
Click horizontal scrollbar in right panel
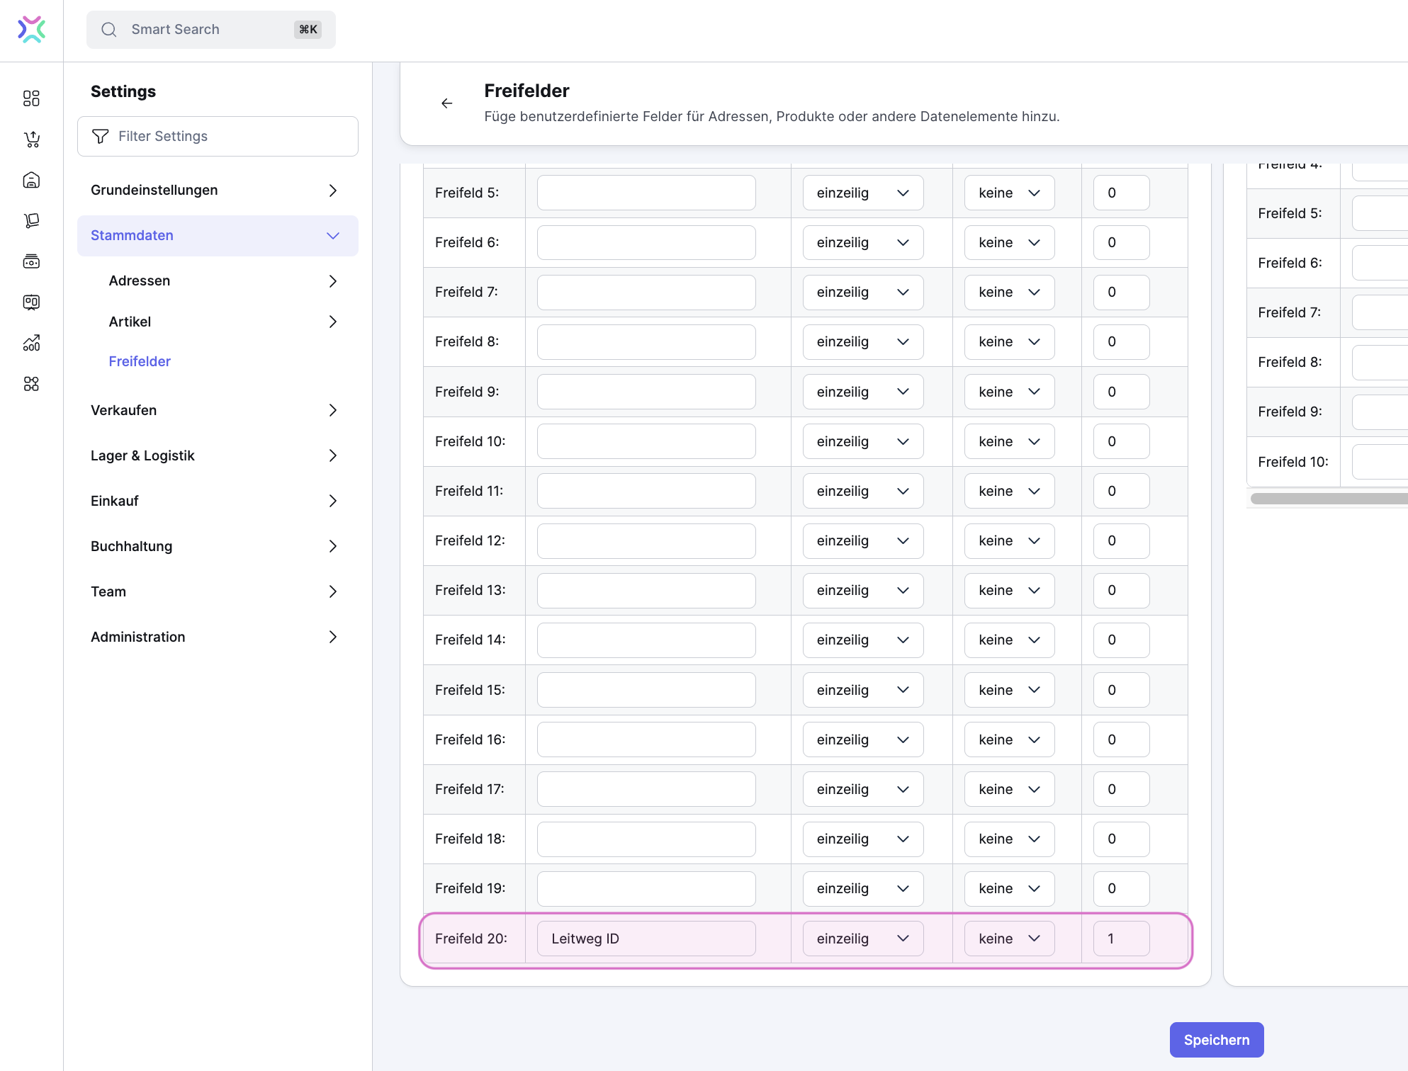tap(1329, 499)
